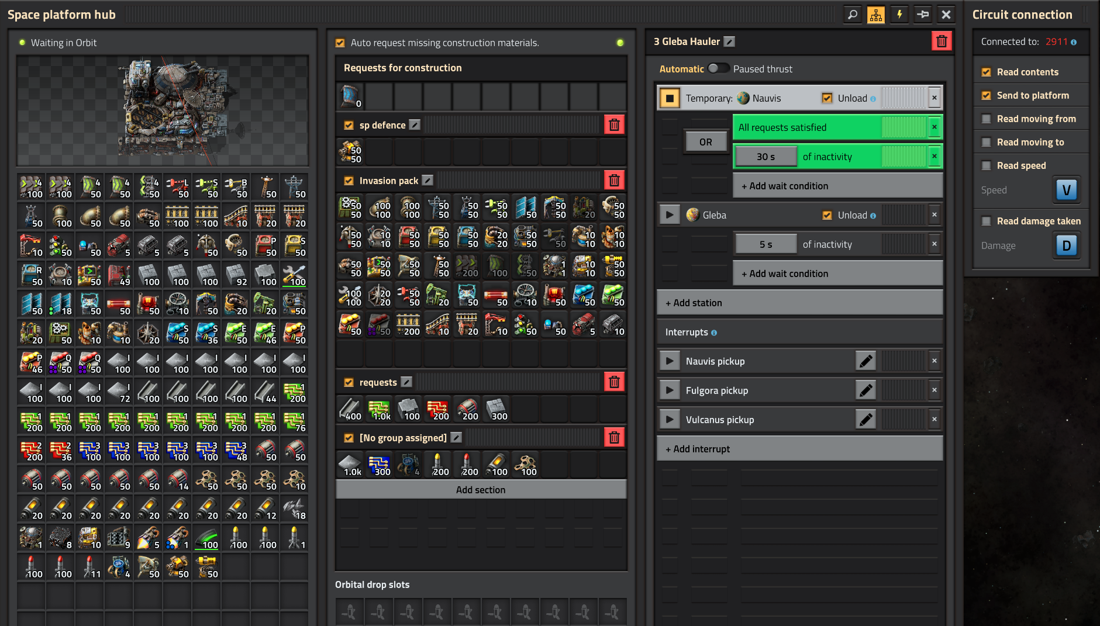Screen dimensions: 1100x626
Task: Enable Read speed option
Action: 986,165
